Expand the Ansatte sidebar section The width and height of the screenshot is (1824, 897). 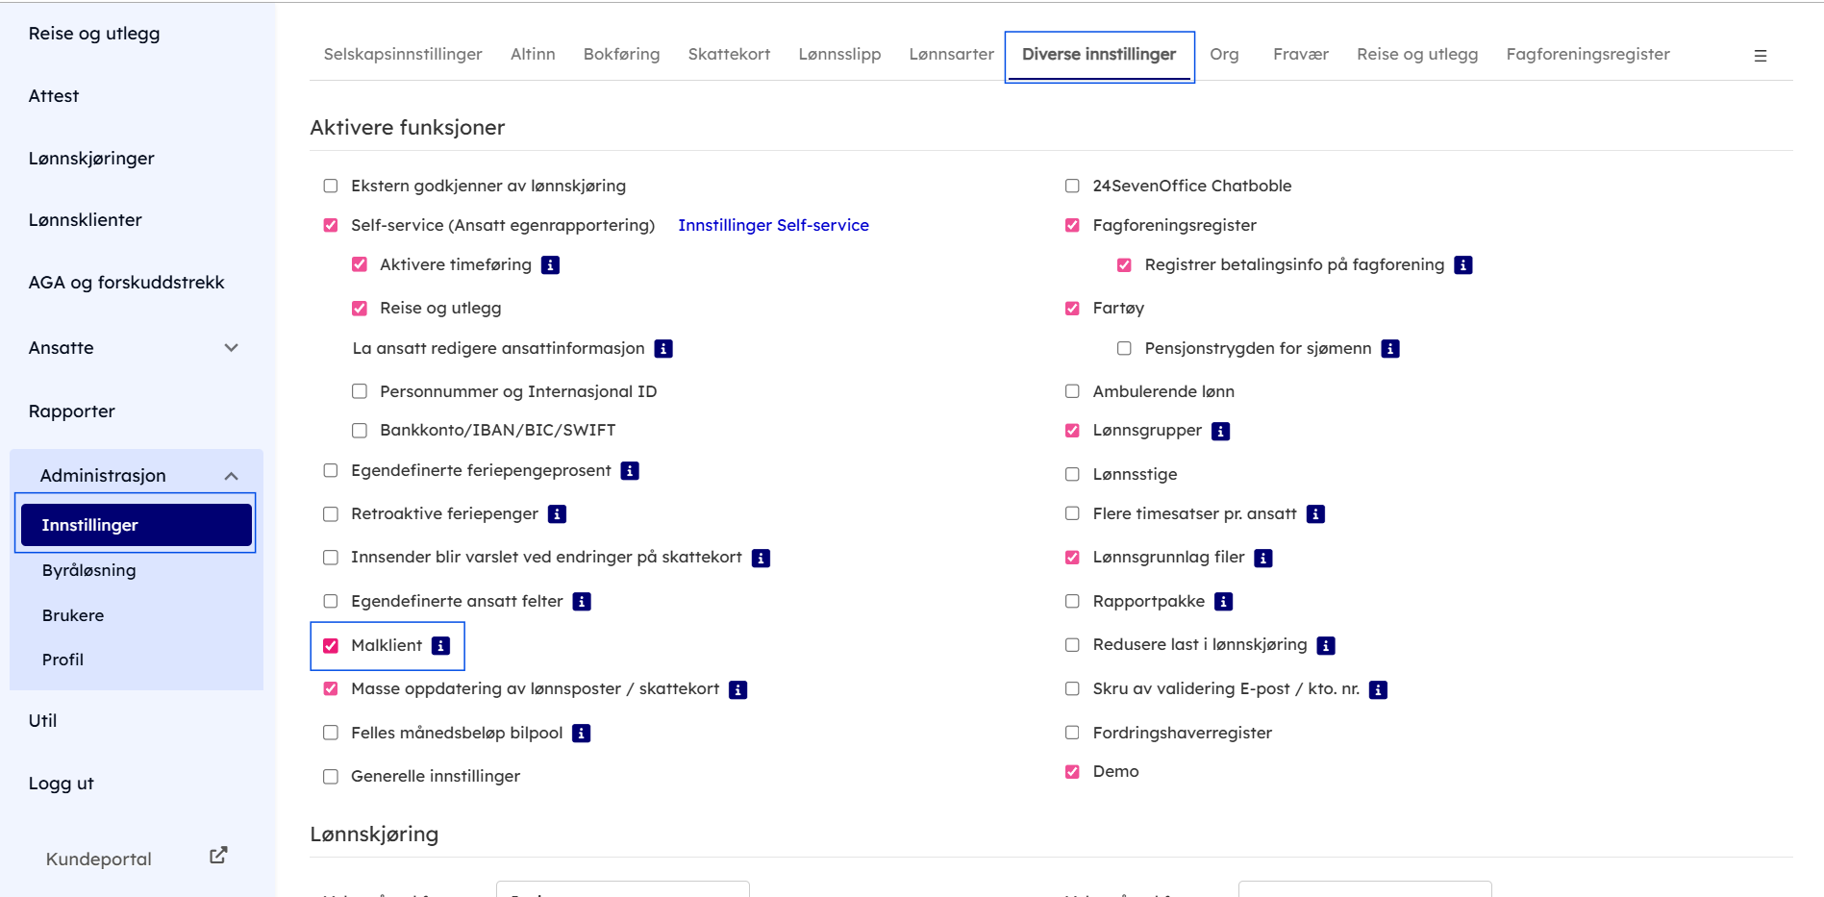(x=231, y=348)
